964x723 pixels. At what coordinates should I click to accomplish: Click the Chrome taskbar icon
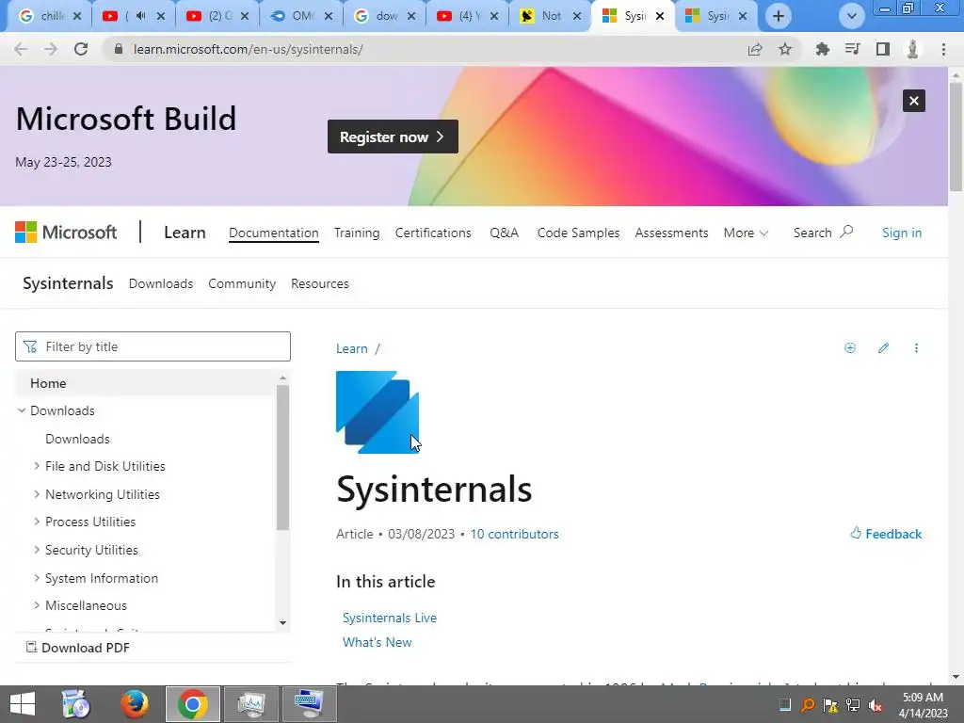[x=192, y=704]
